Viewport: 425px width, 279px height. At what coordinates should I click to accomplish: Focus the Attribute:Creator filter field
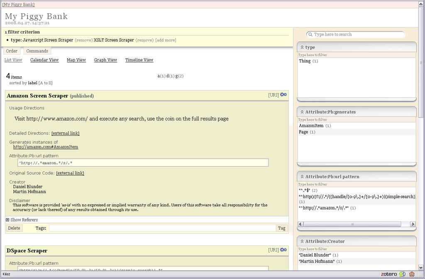357,249
